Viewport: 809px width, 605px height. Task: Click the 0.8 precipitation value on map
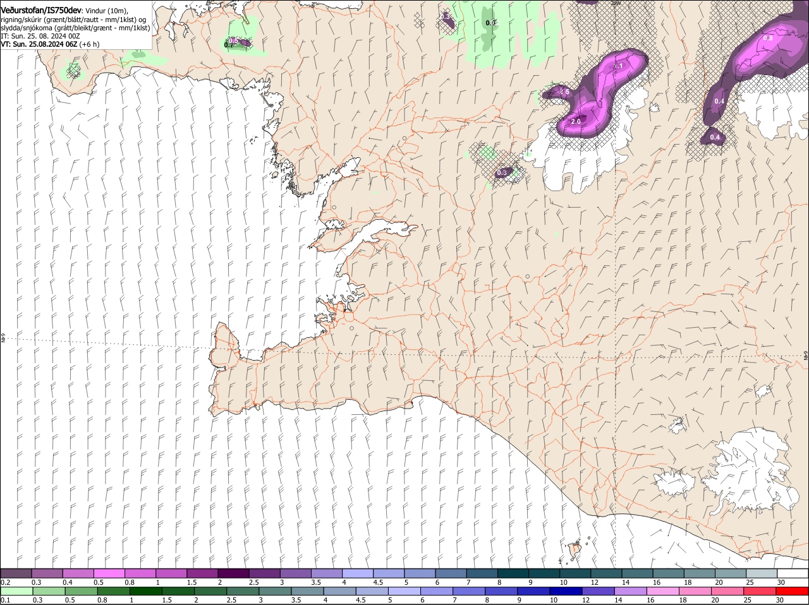point(768,38)
